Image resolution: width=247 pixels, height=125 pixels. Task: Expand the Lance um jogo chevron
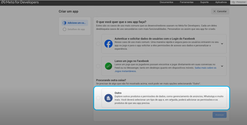coord(222,66)
